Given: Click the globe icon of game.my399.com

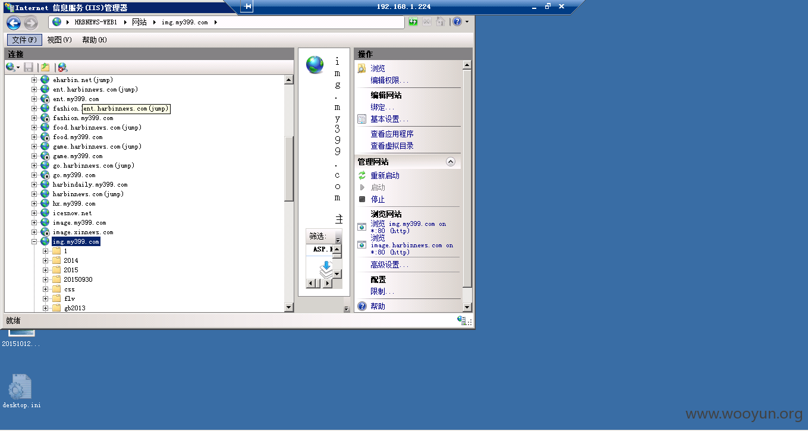Looking at the screenshot, I should click(x=45, y=156).
